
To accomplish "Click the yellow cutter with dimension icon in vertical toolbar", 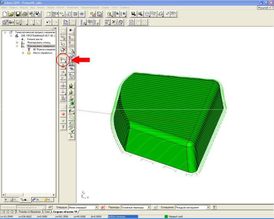I will pos(63,98).
